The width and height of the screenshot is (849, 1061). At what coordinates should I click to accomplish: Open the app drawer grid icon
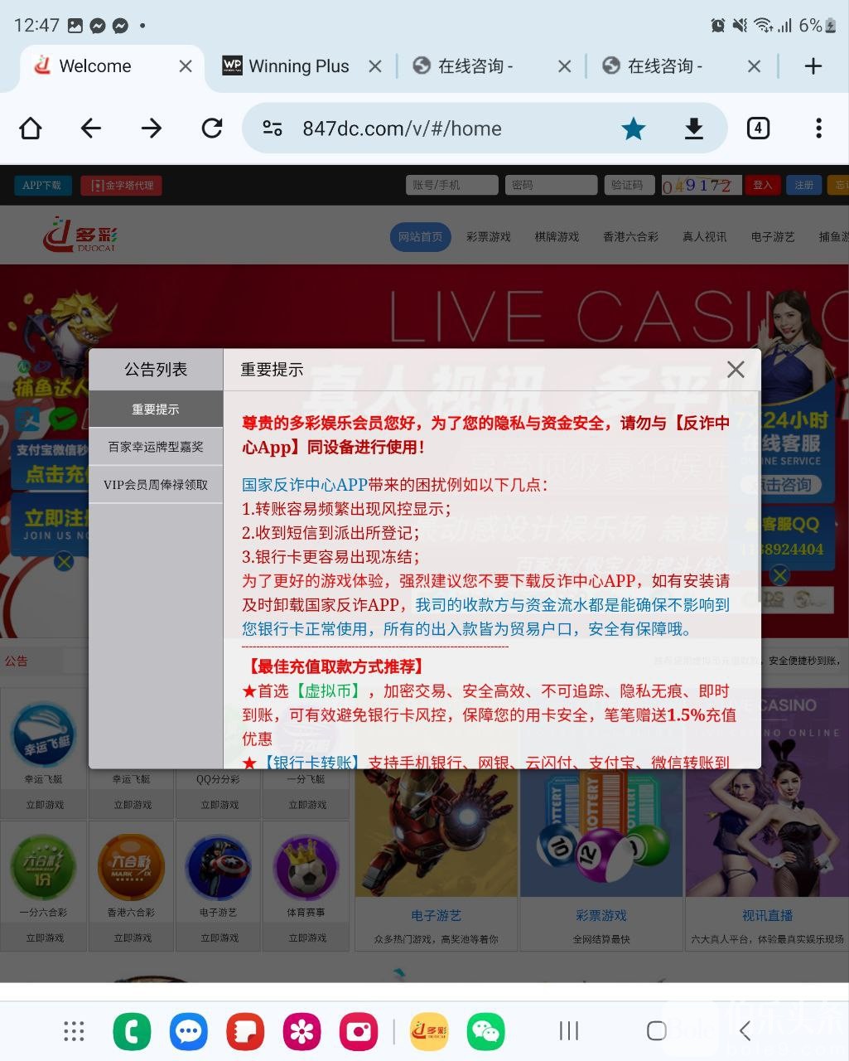pos(75,1031)
